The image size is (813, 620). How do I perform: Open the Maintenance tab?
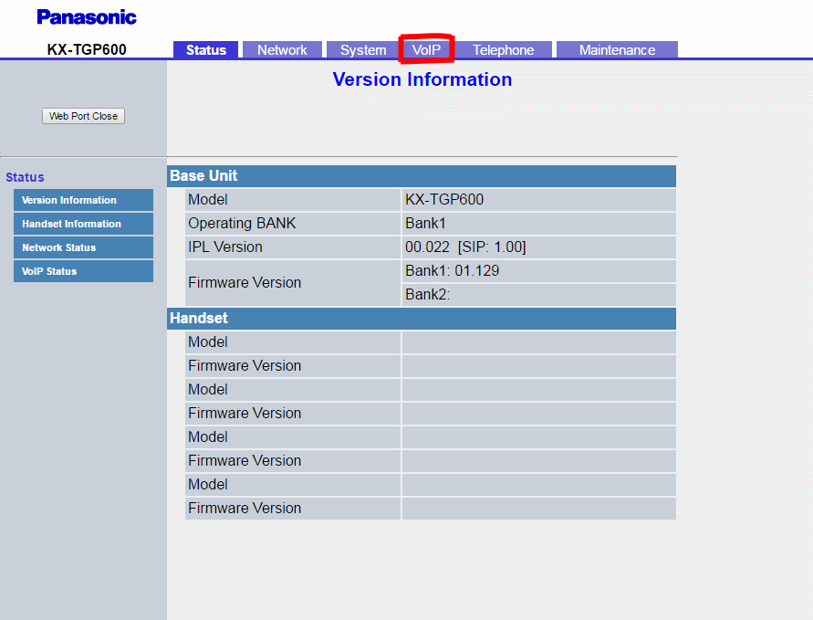pyautogui.click(x=617, y=50)
